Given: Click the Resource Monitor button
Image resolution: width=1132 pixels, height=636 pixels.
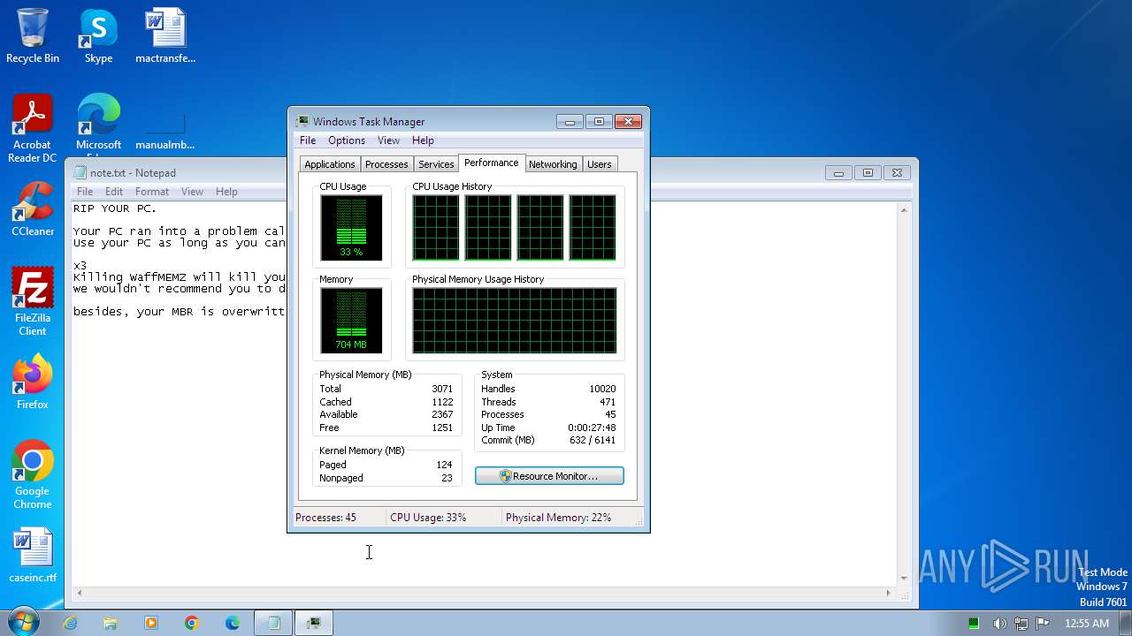Looking at the screenshot, I should point(549,476).
